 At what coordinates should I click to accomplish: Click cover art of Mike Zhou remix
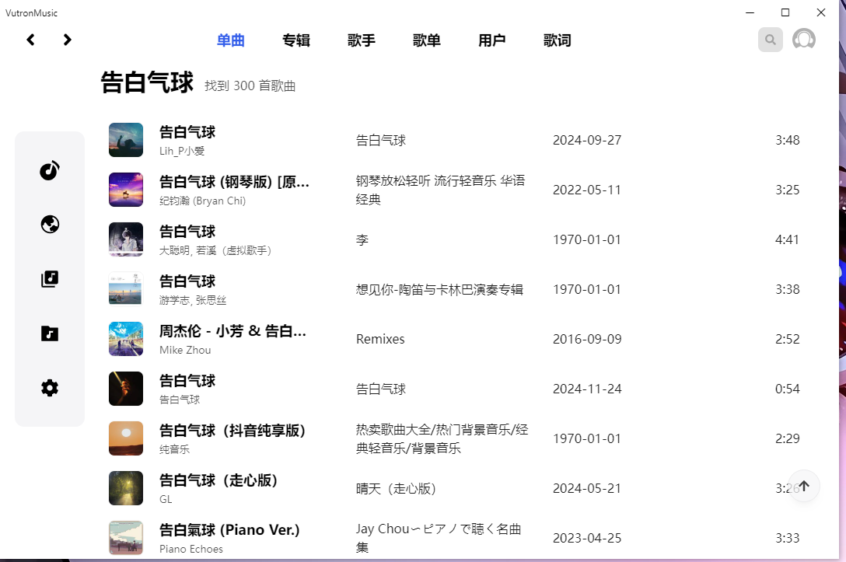126,339
